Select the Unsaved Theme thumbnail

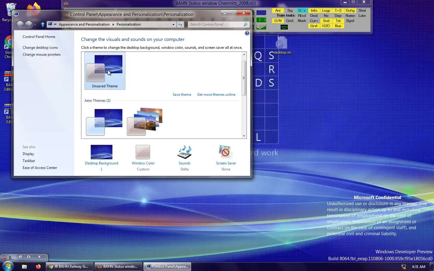click(x=105, y=71)
